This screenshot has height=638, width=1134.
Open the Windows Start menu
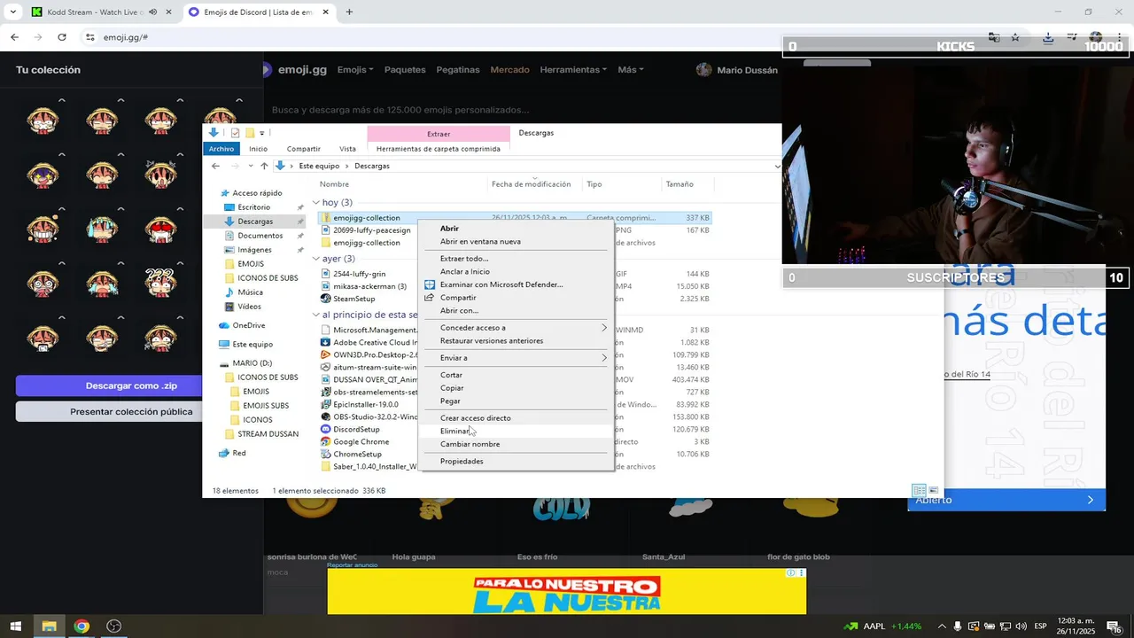[x=15, y=626]
